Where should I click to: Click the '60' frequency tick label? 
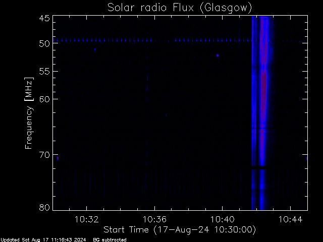pyautogui.click(x=44, y=99)
